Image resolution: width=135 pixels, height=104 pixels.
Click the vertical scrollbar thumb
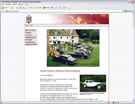point(133,21)
